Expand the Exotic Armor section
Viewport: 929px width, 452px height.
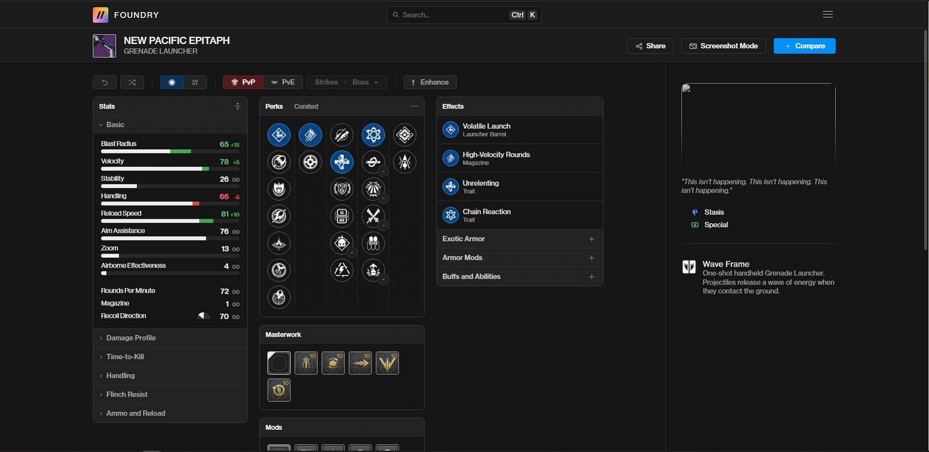click(520, 239)
